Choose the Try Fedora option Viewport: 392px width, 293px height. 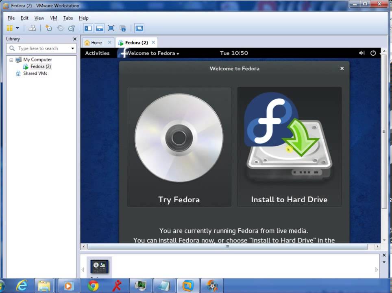click(x=179, y=147)
